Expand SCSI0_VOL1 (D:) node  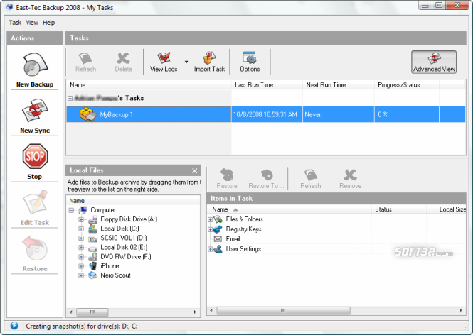(81, 238)
